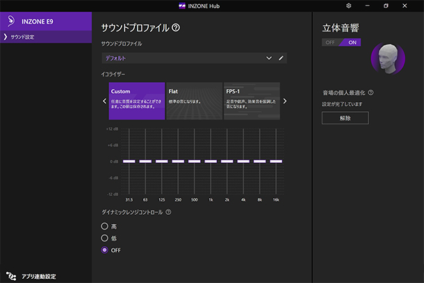
Task: Click the -12 dB axis label
Action: tap(113, 194)
